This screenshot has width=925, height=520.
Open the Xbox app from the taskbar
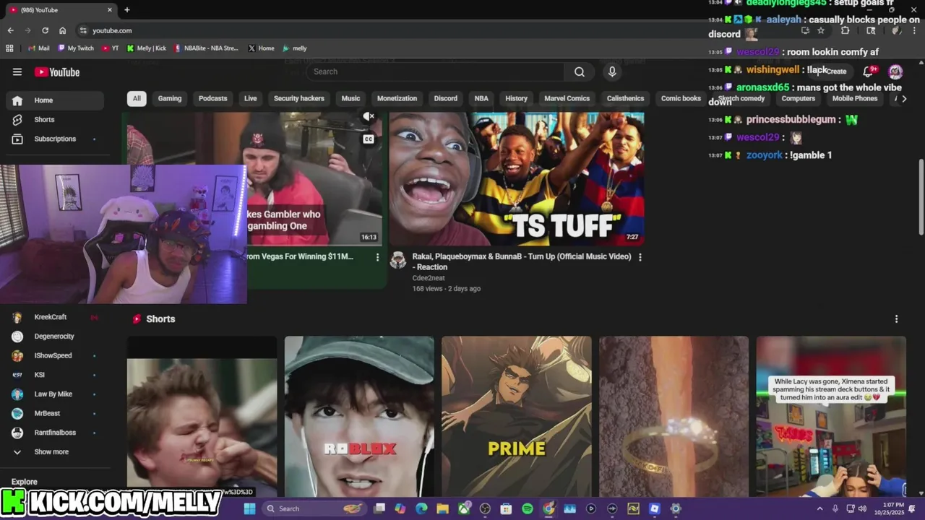pyautogui.click(x=464, y=508)
